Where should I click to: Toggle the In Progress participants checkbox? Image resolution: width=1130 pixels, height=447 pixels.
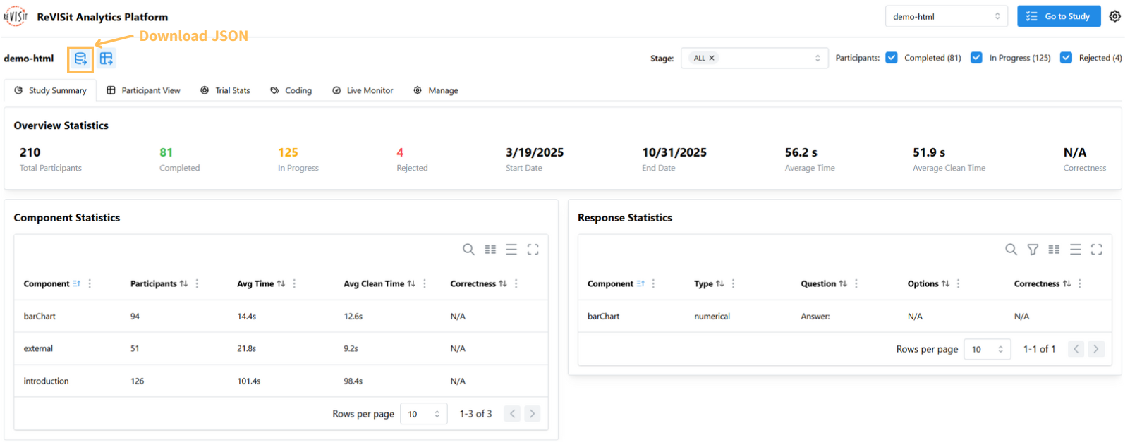[976, 58]
